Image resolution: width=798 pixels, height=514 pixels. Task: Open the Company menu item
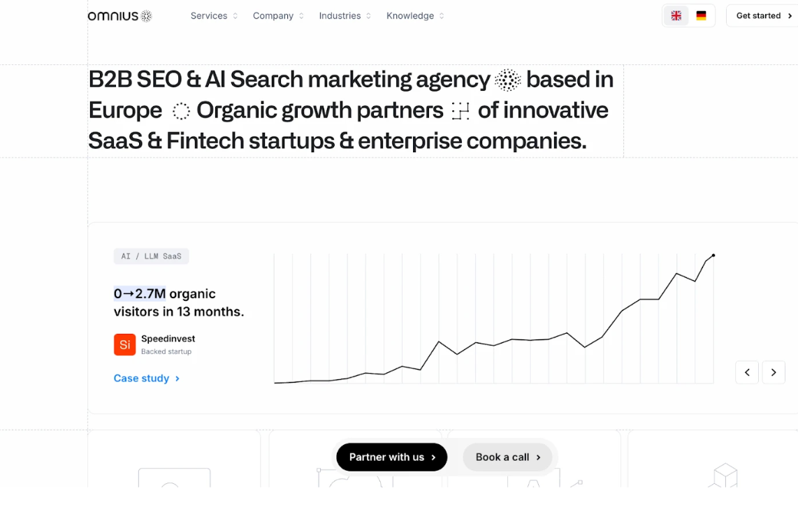coord(273,15)
